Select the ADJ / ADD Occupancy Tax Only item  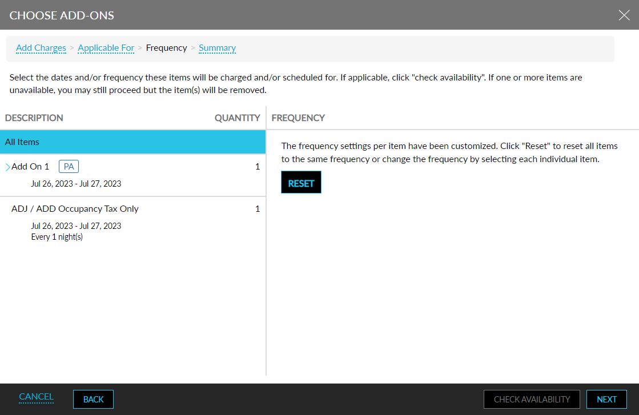point(75,208)
